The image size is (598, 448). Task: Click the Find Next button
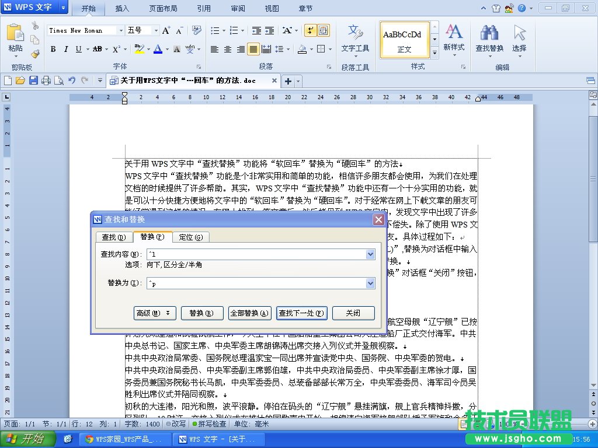coord(301,313)
